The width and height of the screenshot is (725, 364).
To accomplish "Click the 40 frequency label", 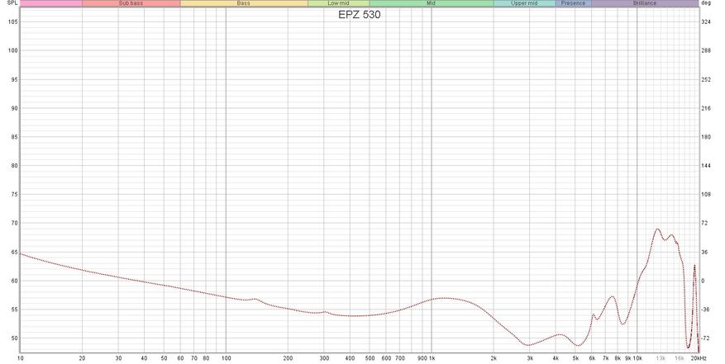I will point(145,358).
